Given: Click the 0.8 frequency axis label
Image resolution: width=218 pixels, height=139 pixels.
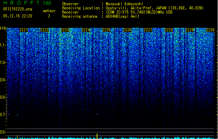Looking at the screenshot, I should click(x=3, y=97).
